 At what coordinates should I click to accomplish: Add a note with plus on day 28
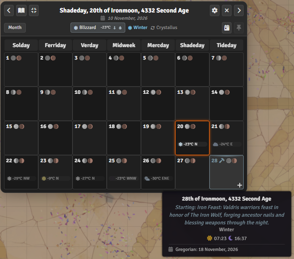tap(240, 185)
